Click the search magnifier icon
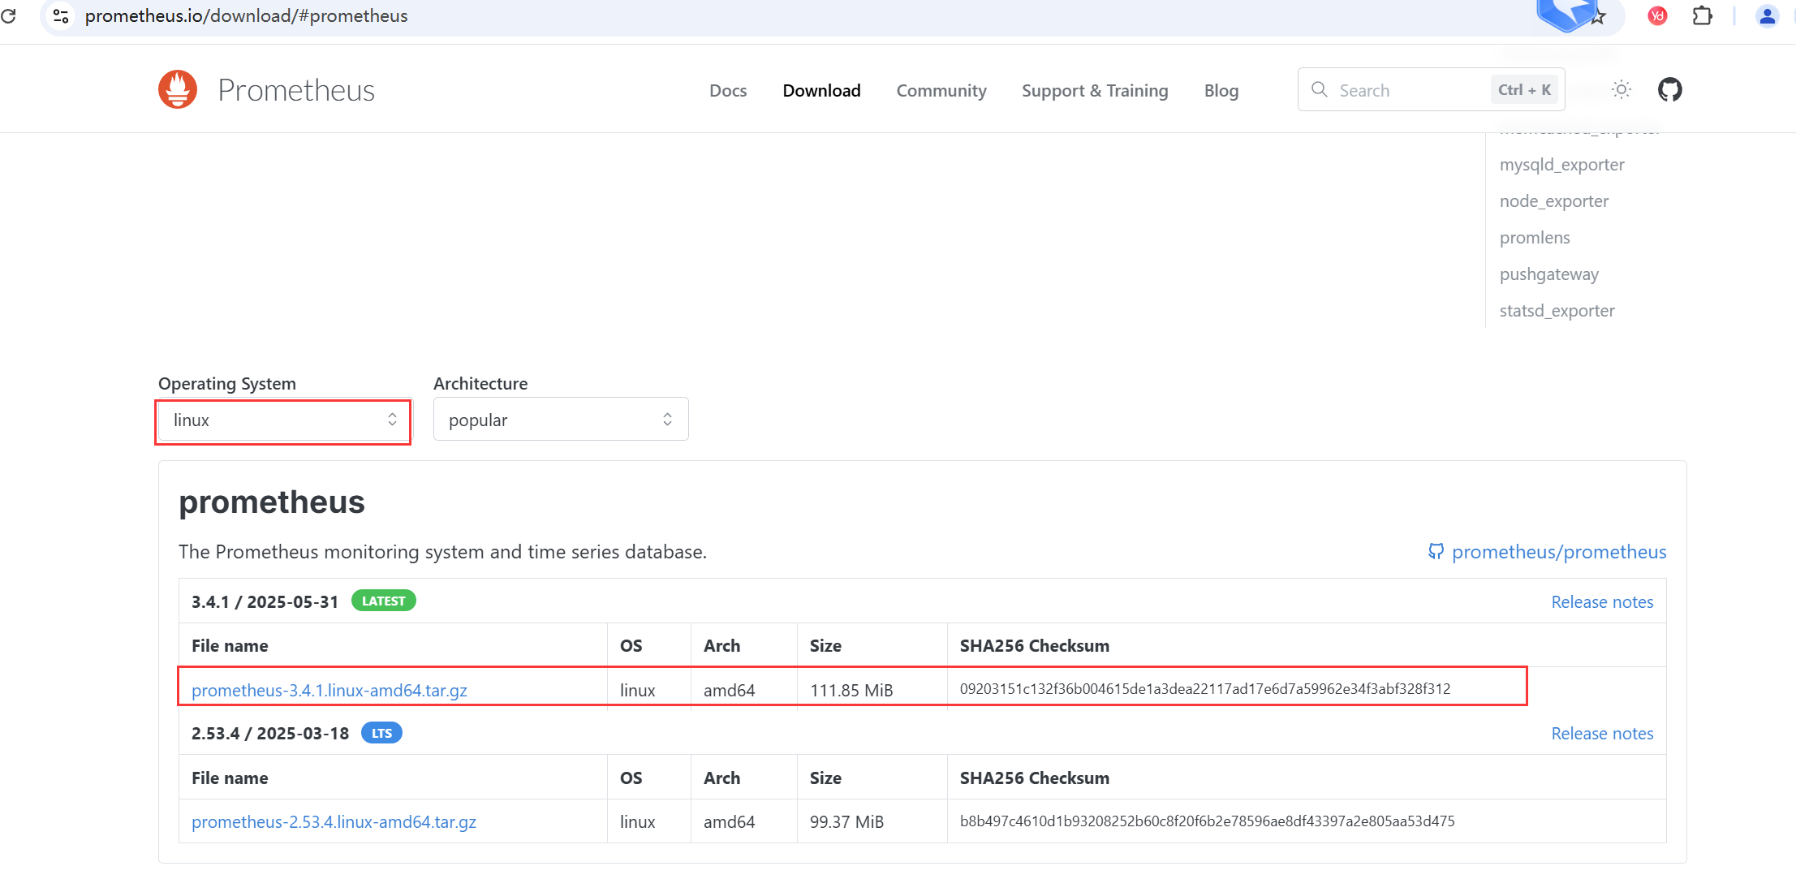Screen dimensions: 1796x879 (1319, 89)
